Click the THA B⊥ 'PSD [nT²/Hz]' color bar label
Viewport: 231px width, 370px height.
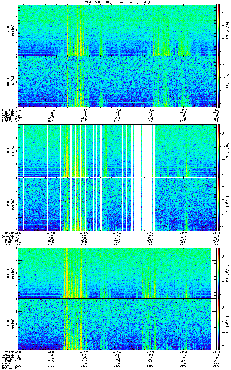(x=227, y=30)
